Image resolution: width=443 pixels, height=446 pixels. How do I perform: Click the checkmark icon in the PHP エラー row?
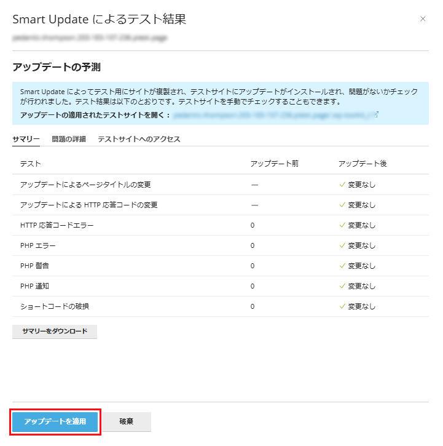point(342,245)
